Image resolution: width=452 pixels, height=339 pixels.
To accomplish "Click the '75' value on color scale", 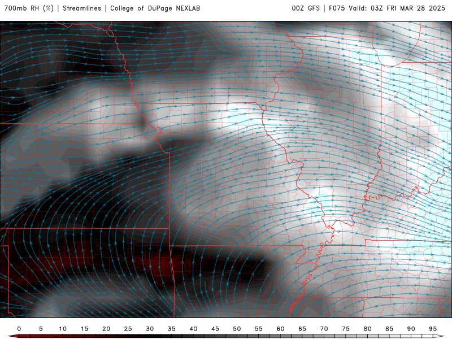I will point(346,329).
